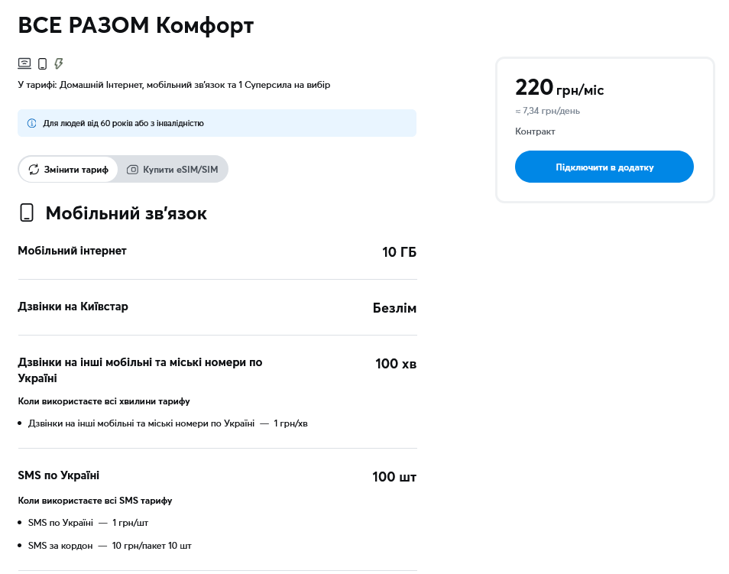Click the phone icon beside Мобільний зв'язок heading
729x574 pixels.
[27, 212]
